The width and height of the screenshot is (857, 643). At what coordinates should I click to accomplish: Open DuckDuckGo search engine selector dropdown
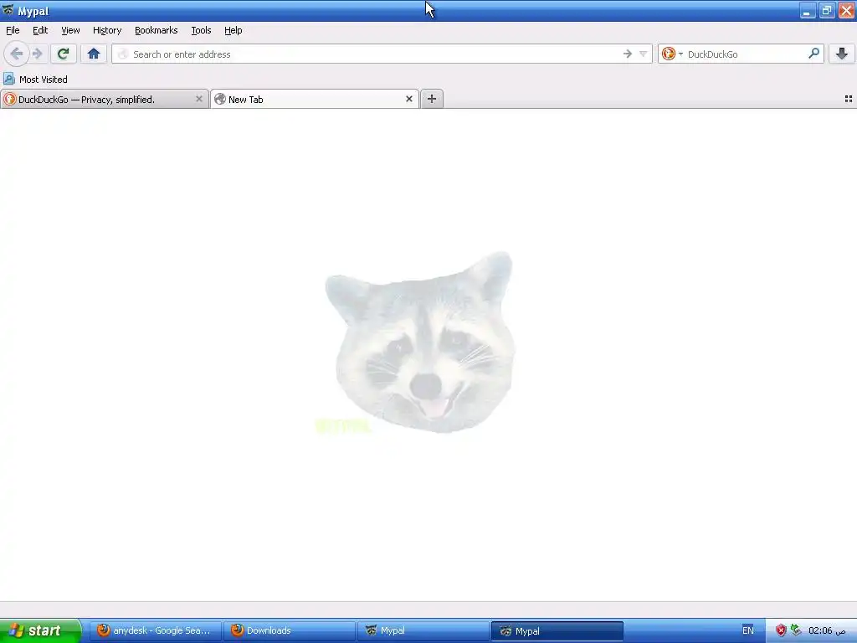pyautogui.click(x=672, y=54)
